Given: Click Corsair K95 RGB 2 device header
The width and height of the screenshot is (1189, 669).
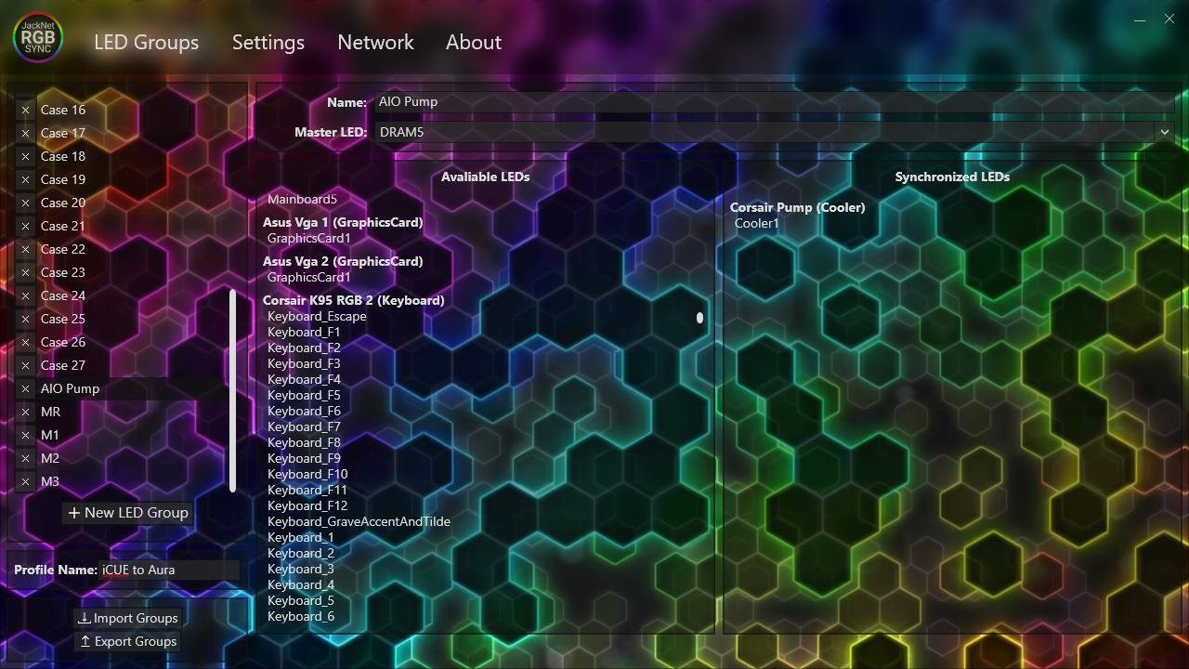Looking at the screenshot, I should pos(353,300).
